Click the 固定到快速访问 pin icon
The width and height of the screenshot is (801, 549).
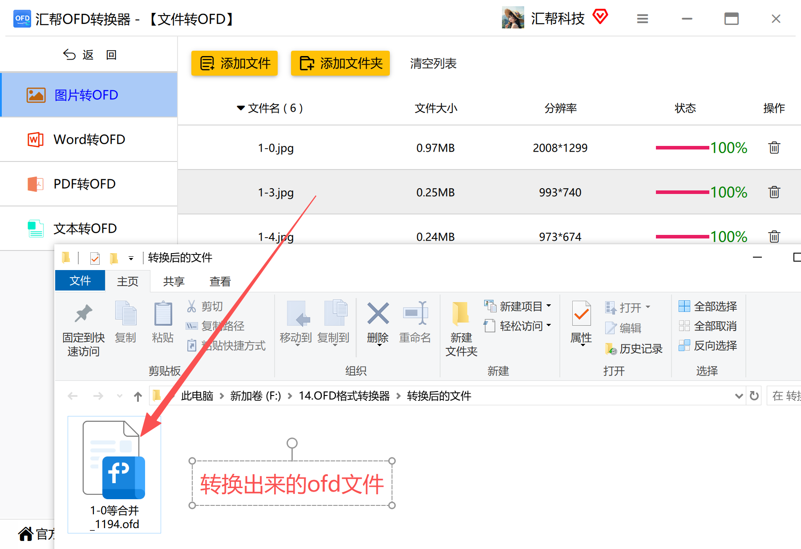(x=83, y=314)
